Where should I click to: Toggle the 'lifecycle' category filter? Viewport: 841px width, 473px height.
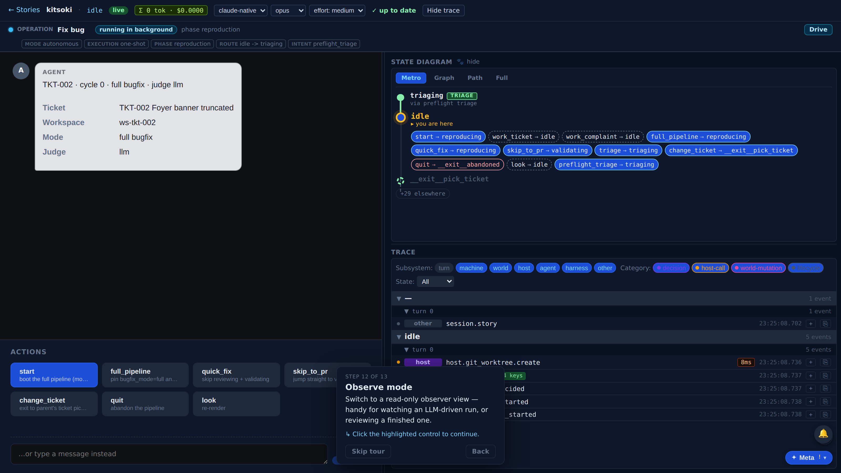(806, 268)
